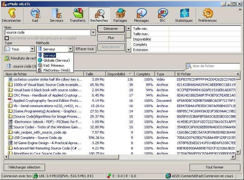Select the [Game.Programming].Academic - Graphics row
244x180 pixels.
click(120, 111)
